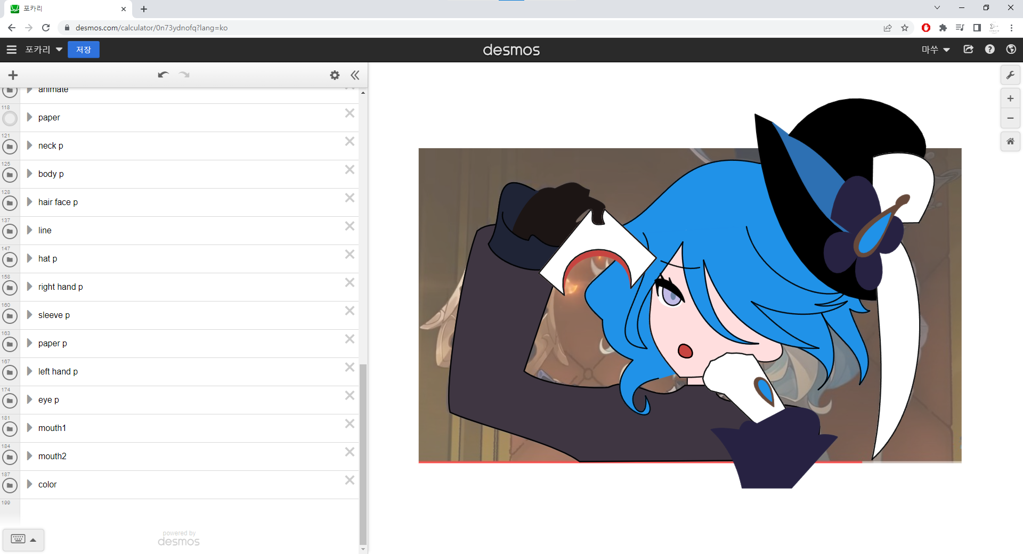Reset graph to default home view
The height and width of the screenshot is (554, 1023).
tap(1010, 142)
